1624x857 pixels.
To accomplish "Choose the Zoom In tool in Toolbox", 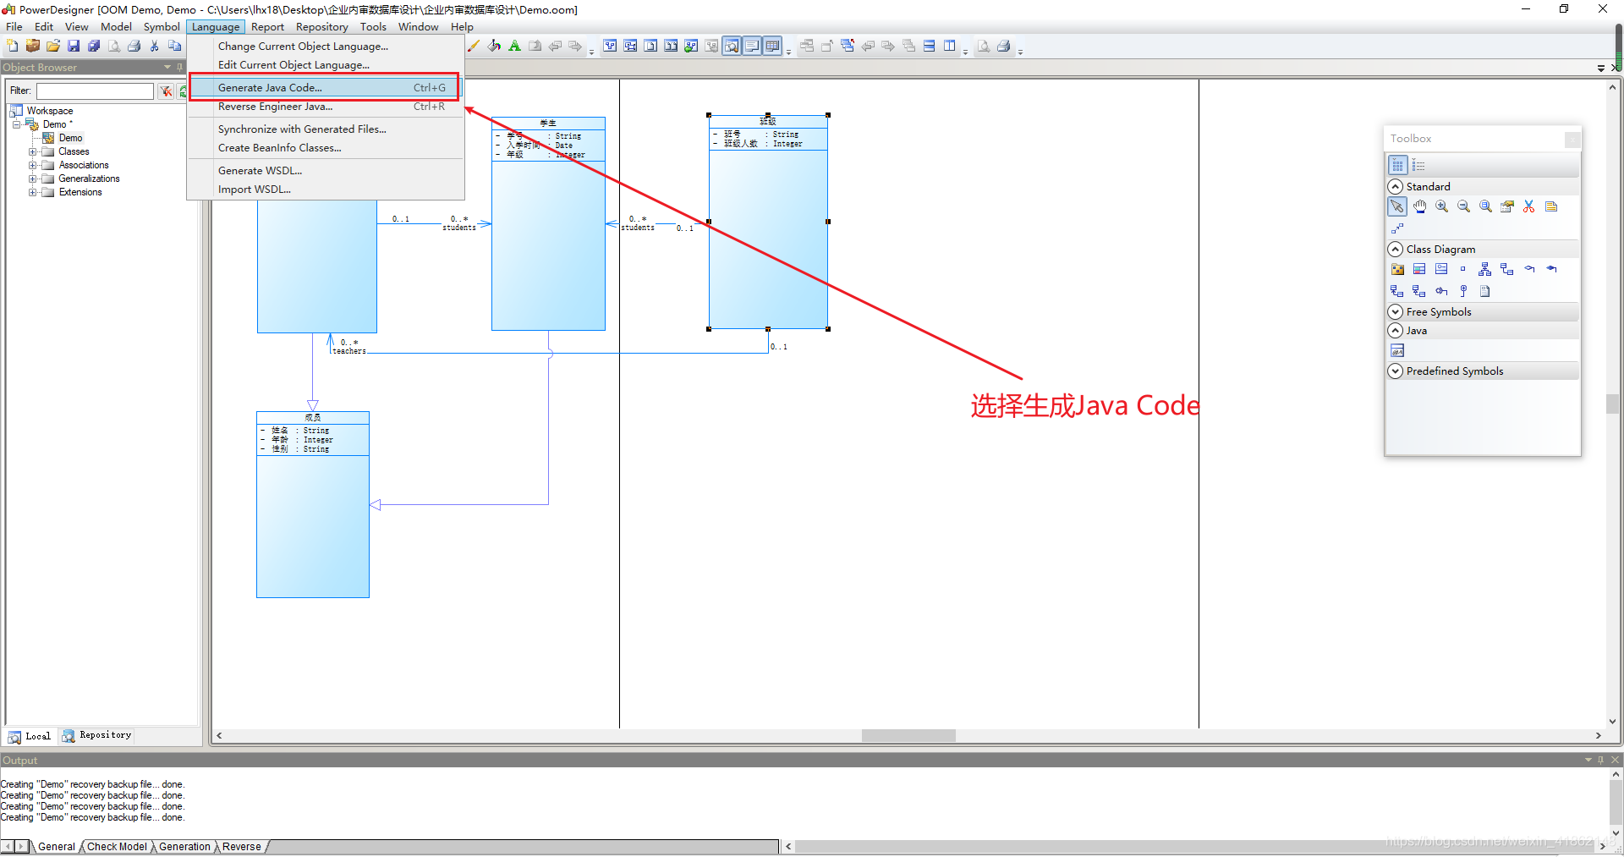I will coord(1441,206).
